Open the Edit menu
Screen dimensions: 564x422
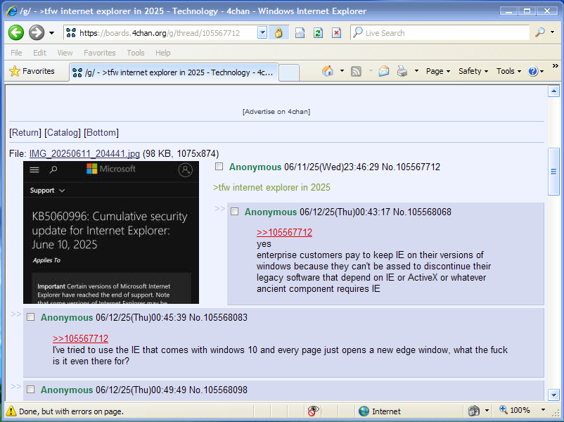[39, 53]
